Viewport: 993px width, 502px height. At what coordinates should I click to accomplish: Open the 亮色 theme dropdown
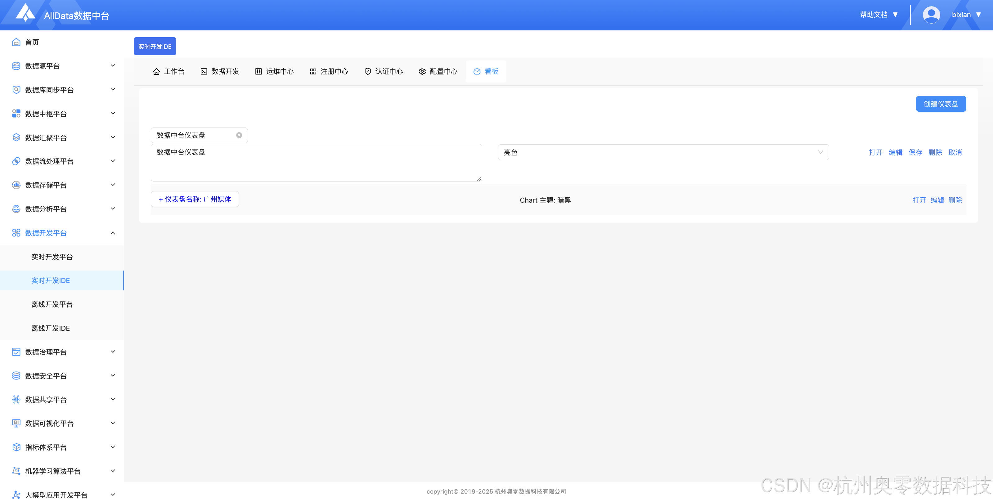tap(663, 152)
